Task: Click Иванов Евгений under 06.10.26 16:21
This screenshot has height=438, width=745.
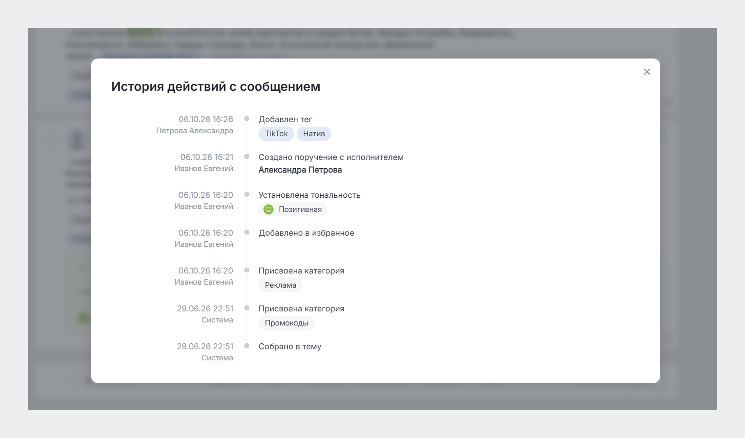Action: (204, 168)
